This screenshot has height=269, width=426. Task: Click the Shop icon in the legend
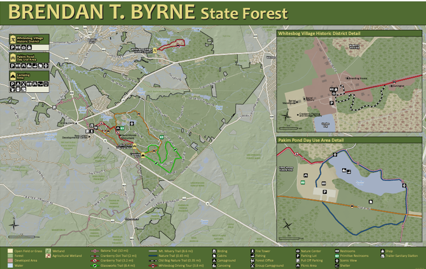383,250
